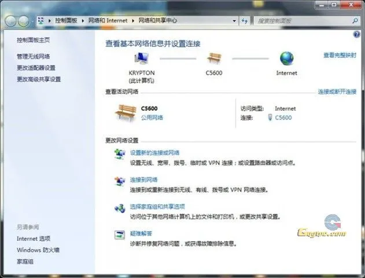Open the arrow dropdown before 控制面板 breadcrumb
Viewport: 365px width, 278px height.
point(50,21)
